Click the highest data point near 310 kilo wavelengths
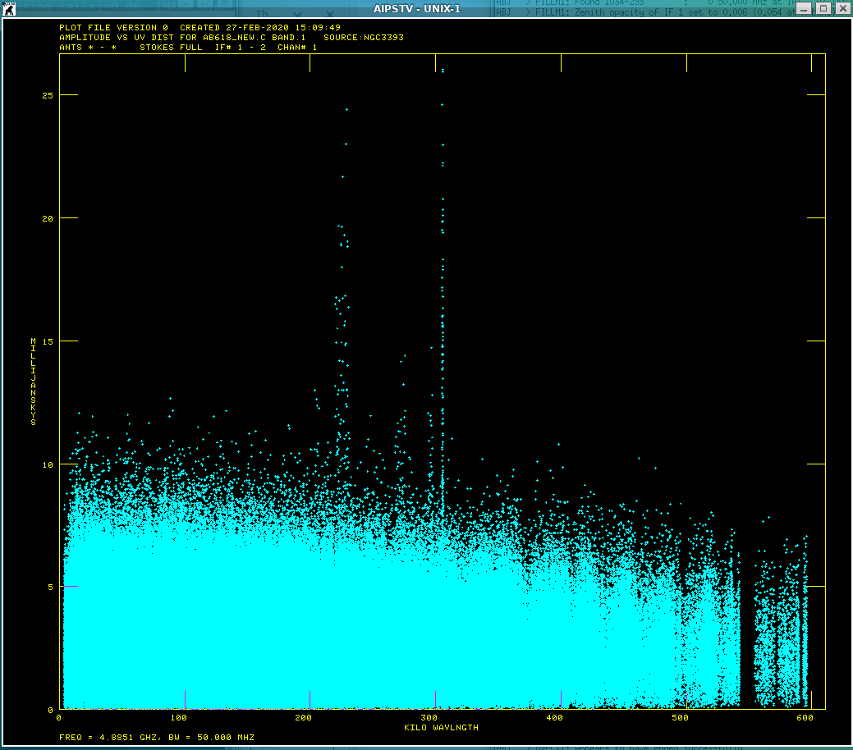This screenshot has width=853, height=750. [443, 71]
